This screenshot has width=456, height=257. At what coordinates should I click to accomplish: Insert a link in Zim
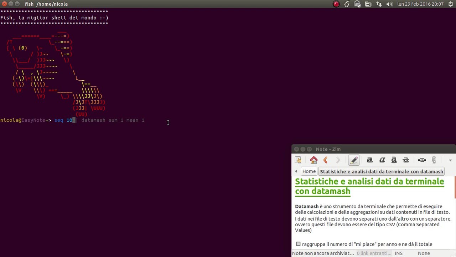click(x=422, y=160)
